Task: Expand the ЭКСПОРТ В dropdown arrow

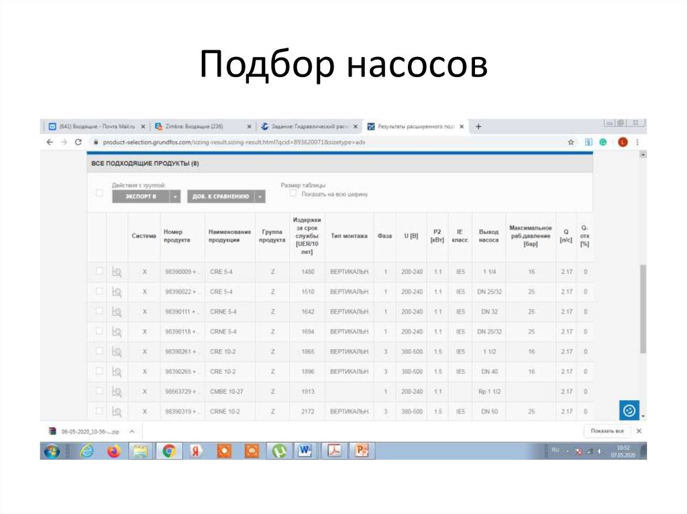Action: pos(175,196)
